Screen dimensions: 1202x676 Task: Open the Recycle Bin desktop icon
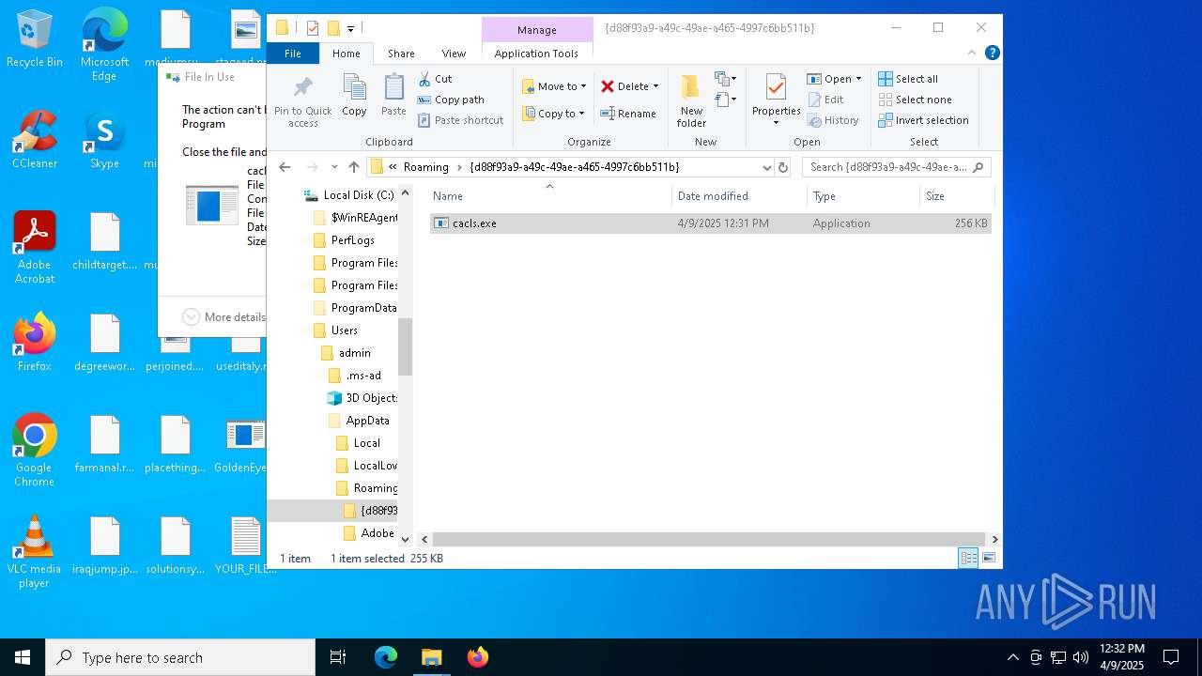(35, 38)
